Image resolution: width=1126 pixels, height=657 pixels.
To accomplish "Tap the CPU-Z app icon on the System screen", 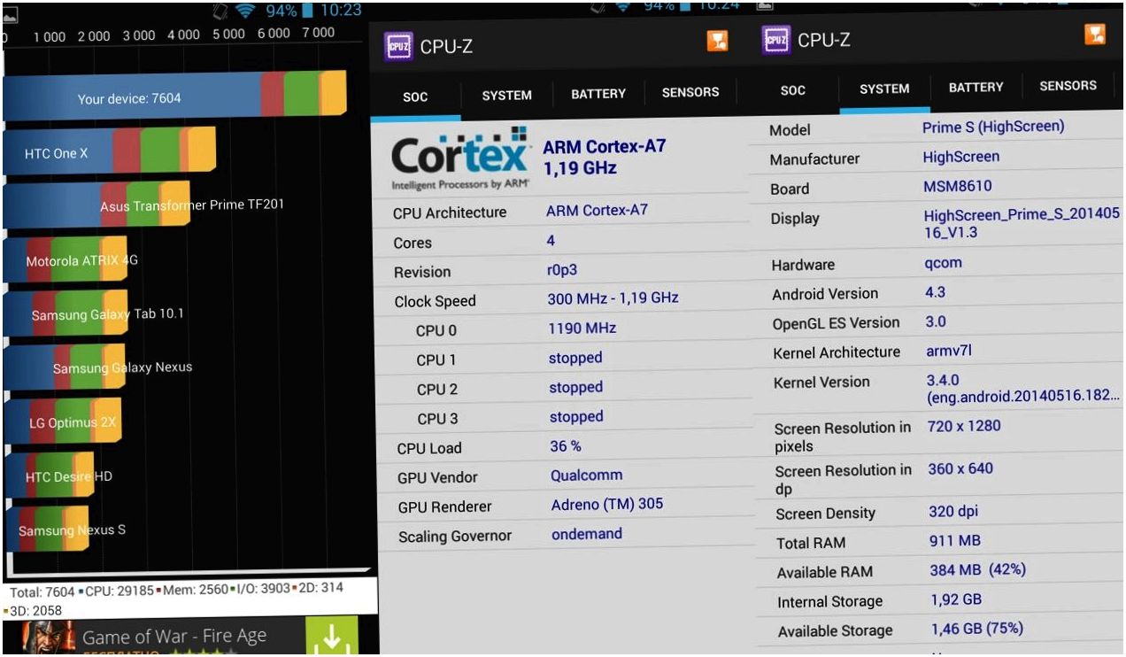I will (776, 40).
